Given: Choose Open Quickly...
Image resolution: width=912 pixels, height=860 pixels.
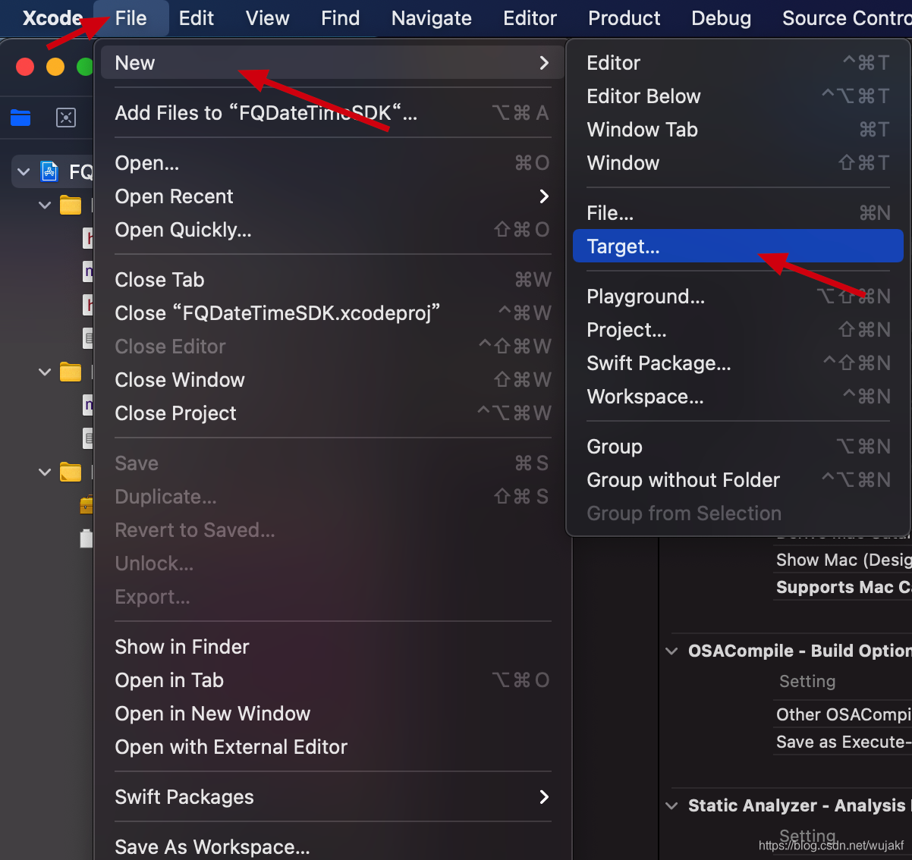Looking at the screenshot, I should (x=332, y=230).
